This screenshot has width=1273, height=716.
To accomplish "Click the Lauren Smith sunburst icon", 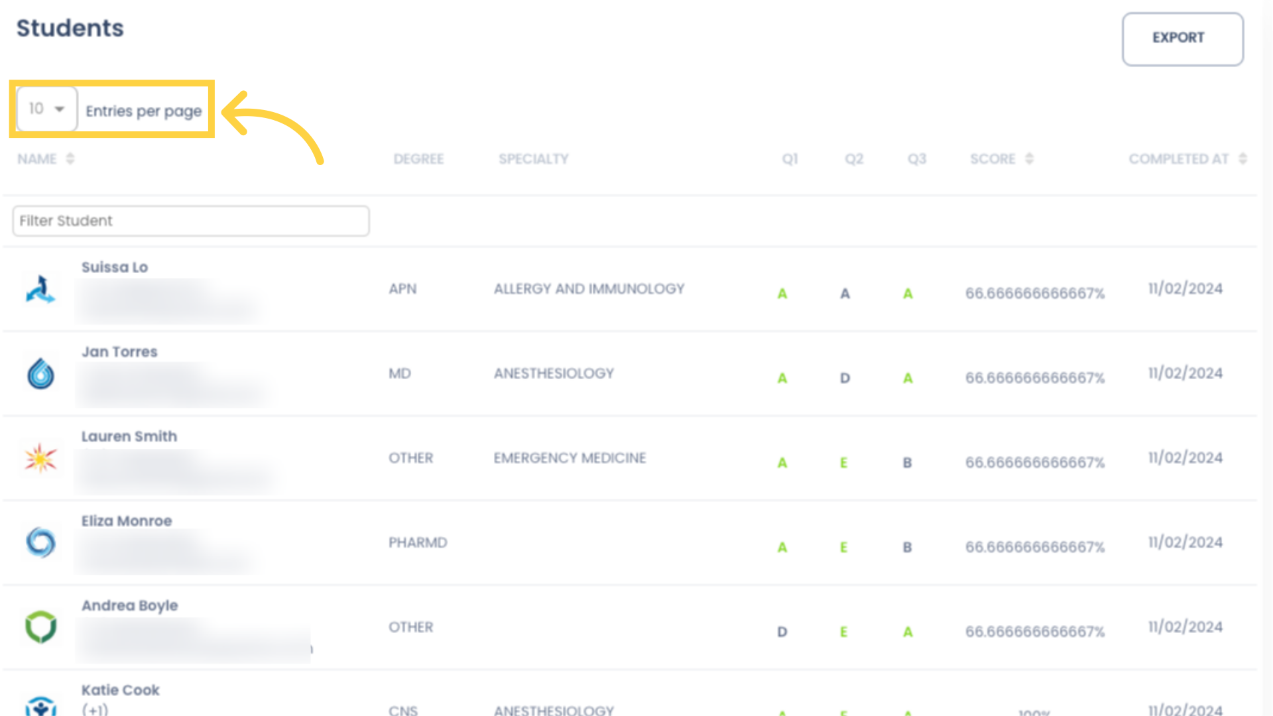I will (40, 458).
